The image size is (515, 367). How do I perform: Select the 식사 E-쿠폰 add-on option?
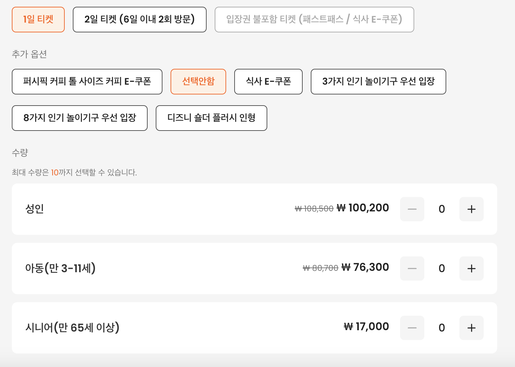pyautogui.click(x=268, y=81)
